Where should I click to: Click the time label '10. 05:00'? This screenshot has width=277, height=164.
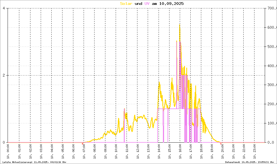pyautogui.click(x=63, y=151)
